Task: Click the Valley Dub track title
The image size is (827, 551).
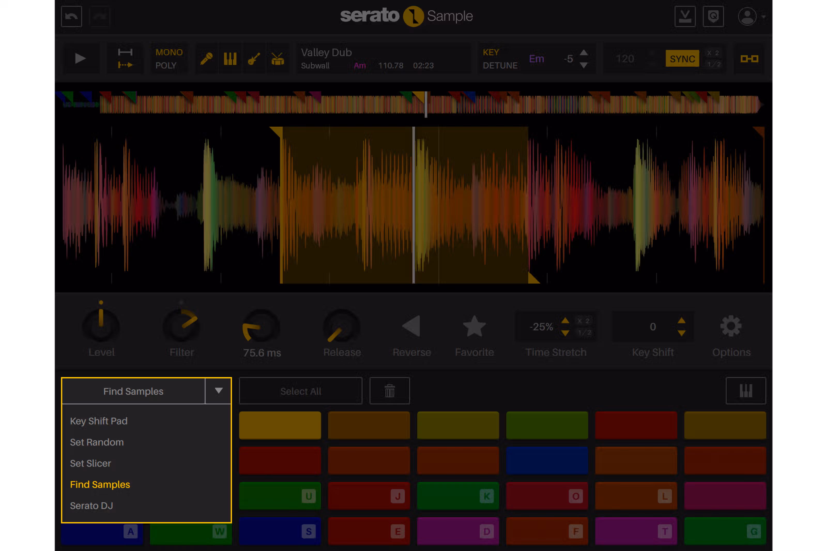Action: tap(326, 52)
